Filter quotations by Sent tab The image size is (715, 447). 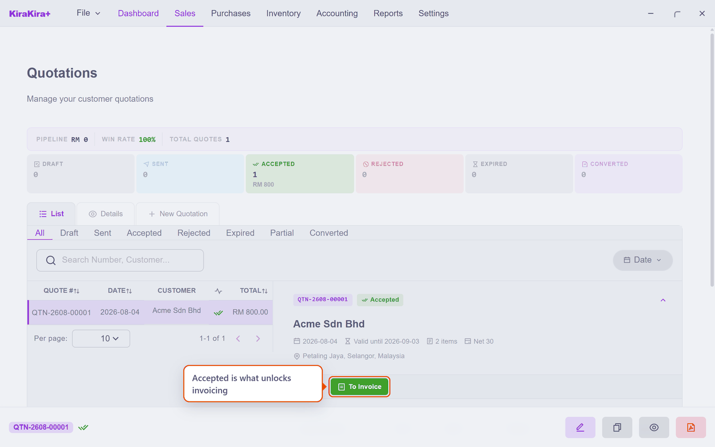(x=103, y=233)
